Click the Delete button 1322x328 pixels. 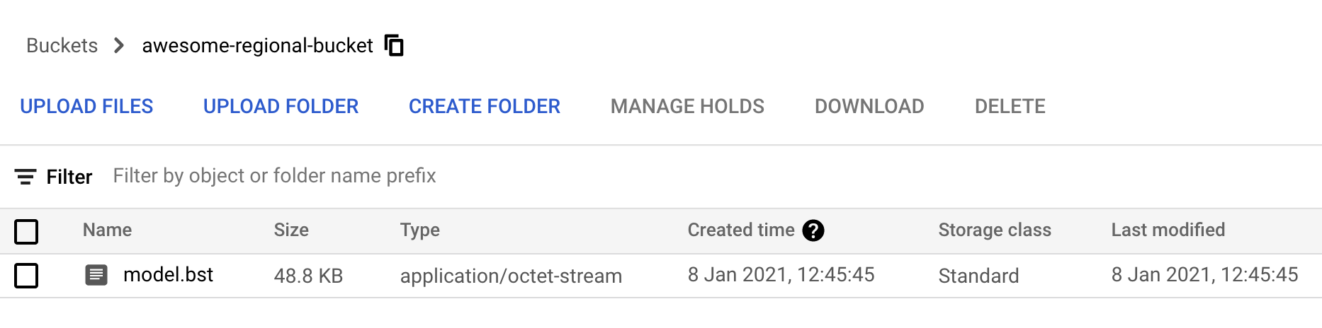tap(1010, 106)
